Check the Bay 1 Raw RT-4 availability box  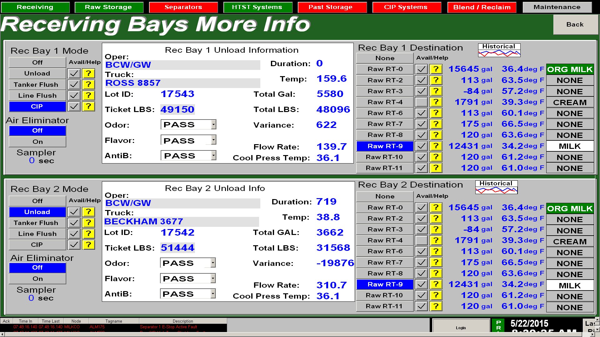point(421,102)
